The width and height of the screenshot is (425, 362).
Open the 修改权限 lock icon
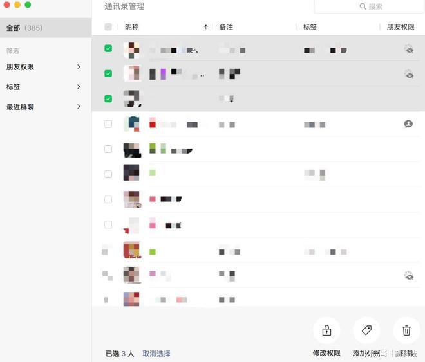tap(326, 330)
